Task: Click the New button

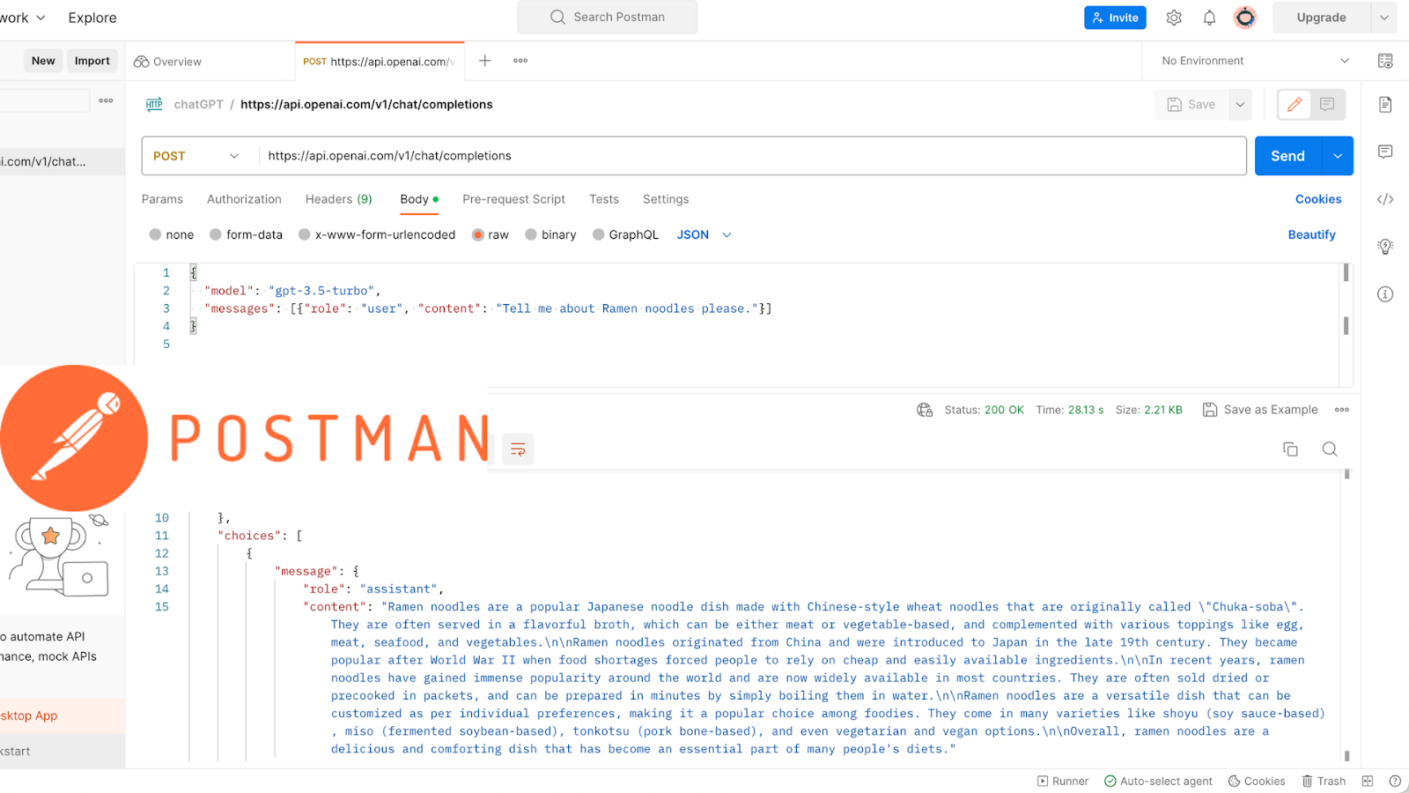Action: click(43, 61)
